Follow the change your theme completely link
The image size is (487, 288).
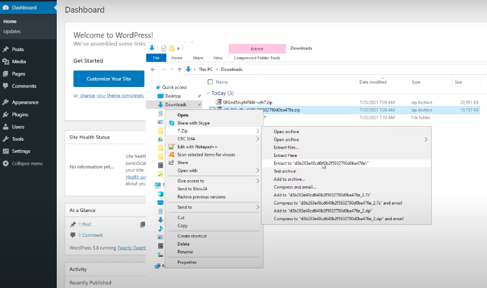[x=112, y=96]
